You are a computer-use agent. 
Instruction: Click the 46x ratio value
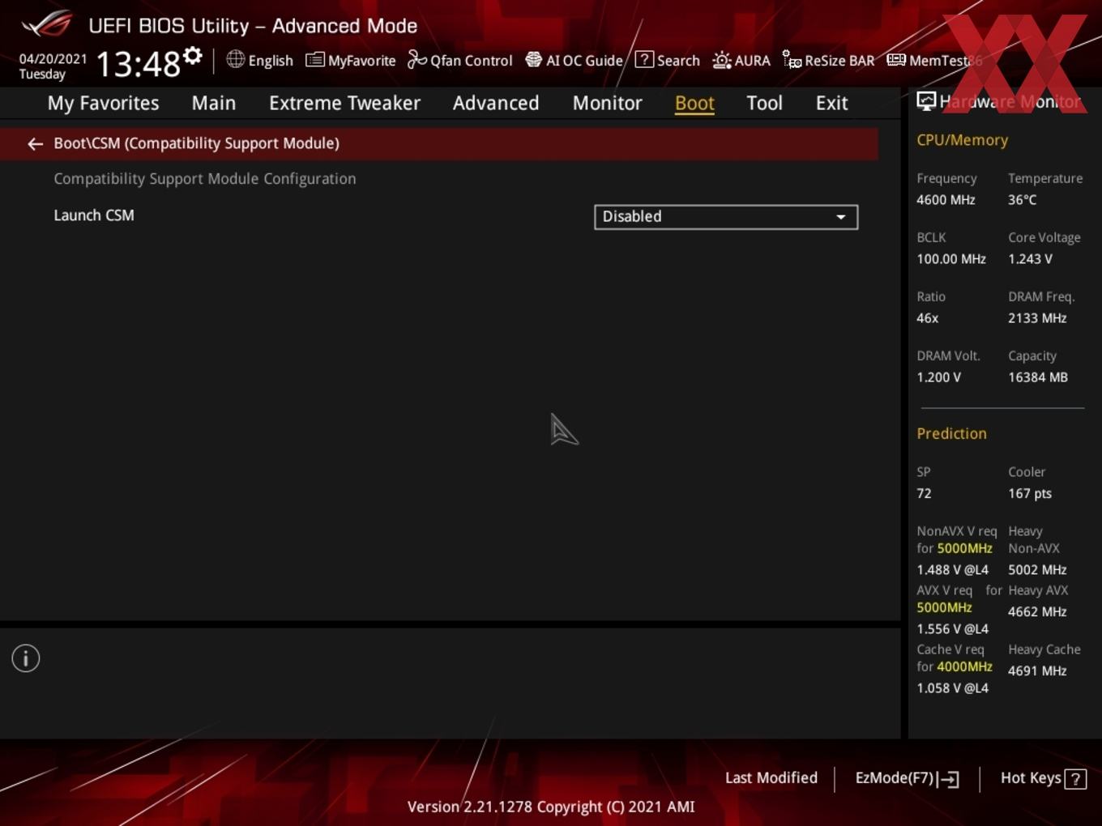(927, 318)
